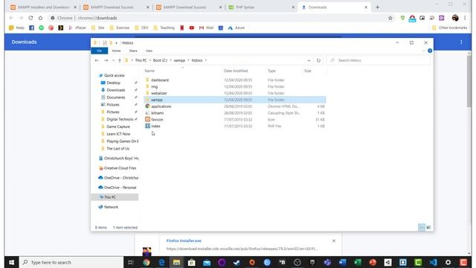Open the Windows Start menu
Image resolution: width=476 pixels, height=268 pixels.
tap(12, 262)
